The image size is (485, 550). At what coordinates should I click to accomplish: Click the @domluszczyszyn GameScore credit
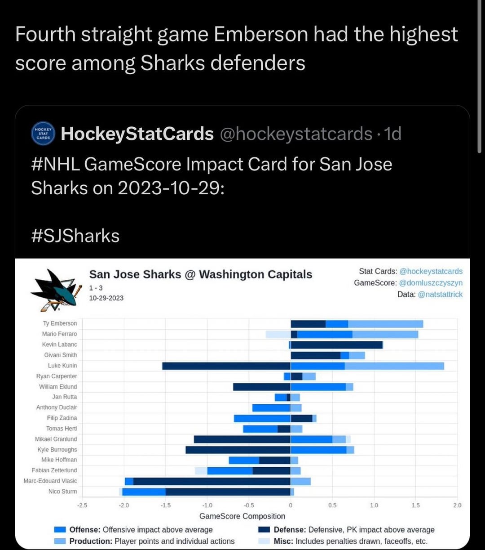pos(431,283)
